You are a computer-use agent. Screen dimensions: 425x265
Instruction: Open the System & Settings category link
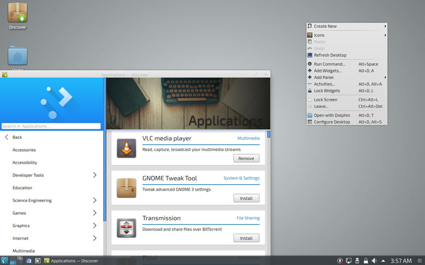241,178
